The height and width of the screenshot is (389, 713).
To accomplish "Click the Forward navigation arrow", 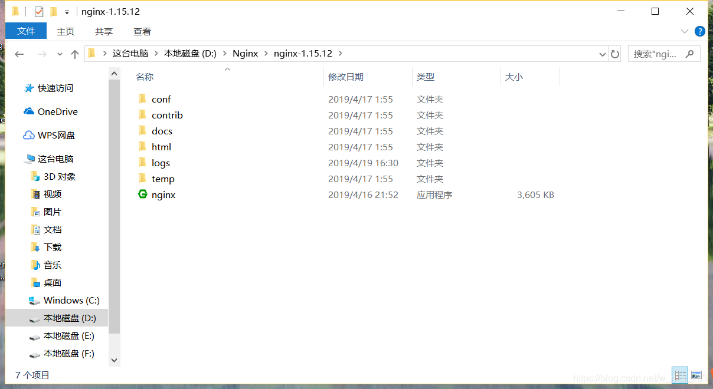I will [x=42, y=54].
